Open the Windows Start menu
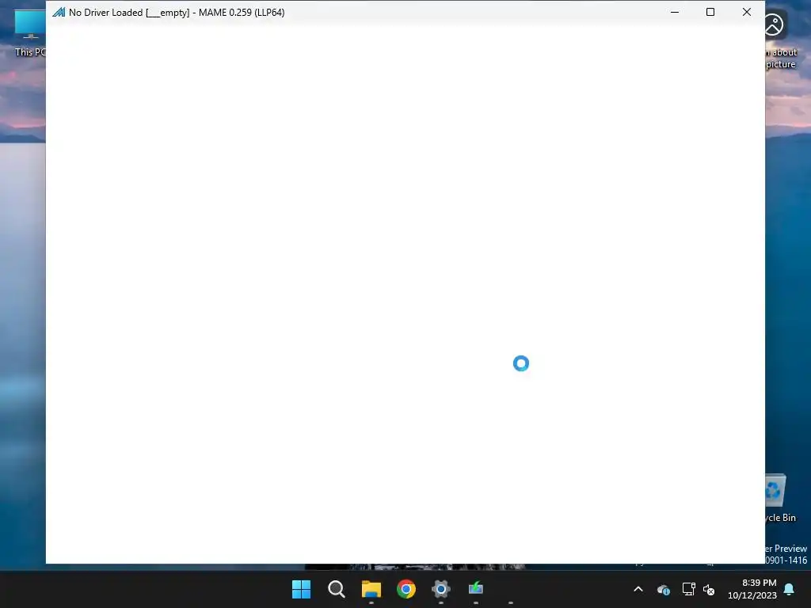This screenshot has height=608, width=811. tap(301, 589)
